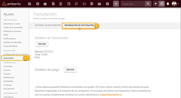
Task: Open the matters briefcase icon
Action: pos(45,4)
